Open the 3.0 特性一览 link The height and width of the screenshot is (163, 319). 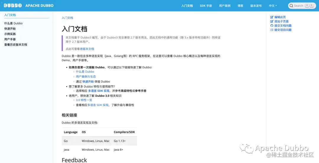(84, 100)
